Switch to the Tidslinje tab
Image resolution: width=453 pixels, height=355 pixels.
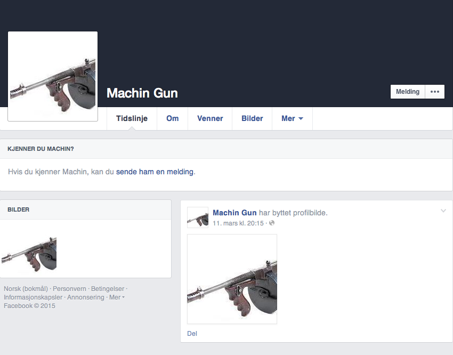(x=132, y=118)
